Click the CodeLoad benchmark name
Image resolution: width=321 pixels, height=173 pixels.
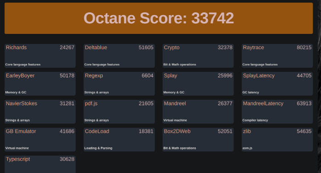[97, 131]
